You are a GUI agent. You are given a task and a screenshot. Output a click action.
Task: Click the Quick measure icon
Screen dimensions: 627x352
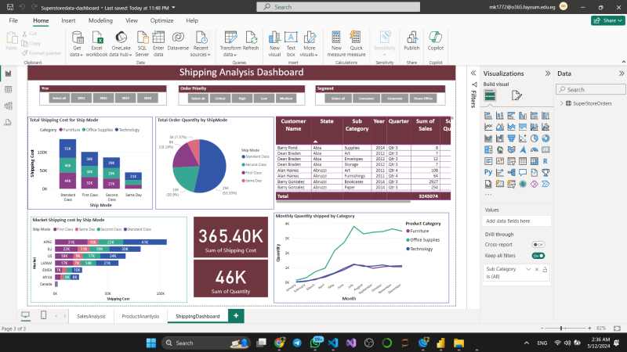[x=356, y=39]
